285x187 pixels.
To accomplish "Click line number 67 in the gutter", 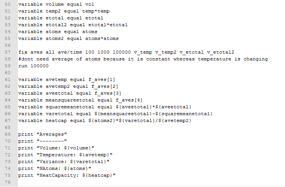I will point(7,120).
